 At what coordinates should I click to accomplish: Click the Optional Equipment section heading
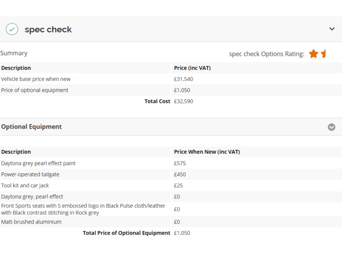[32, 127]
